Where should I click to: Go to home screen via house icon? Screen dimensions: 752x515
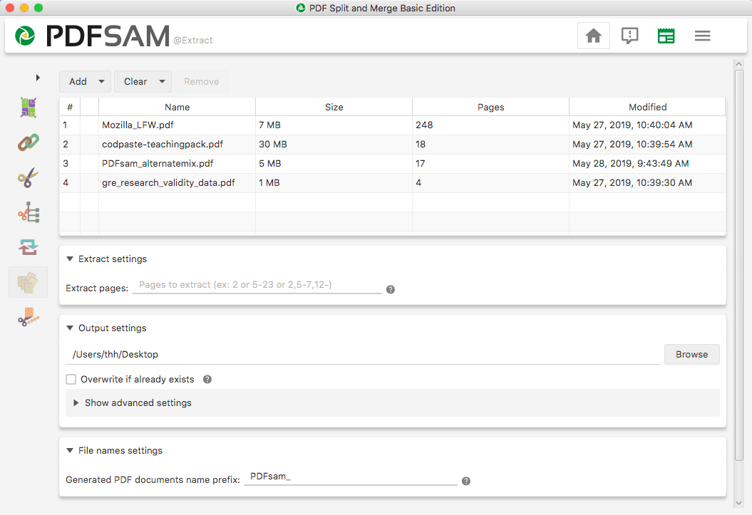tap(593, 35)
